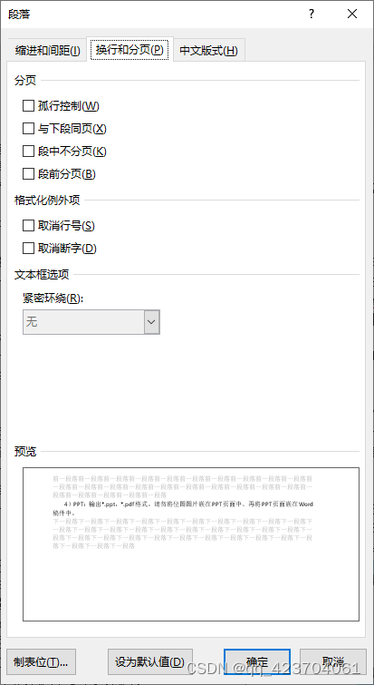Screen dimensions: 374x685
Task: Click 设为默认值 button
Action: tap(150, 661)
